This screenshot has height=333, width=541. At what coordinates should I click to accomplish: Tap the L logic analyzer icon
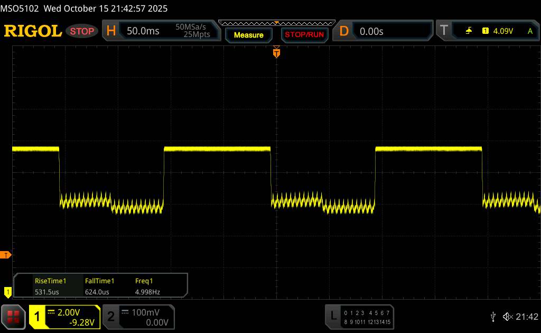pos(333,316)
